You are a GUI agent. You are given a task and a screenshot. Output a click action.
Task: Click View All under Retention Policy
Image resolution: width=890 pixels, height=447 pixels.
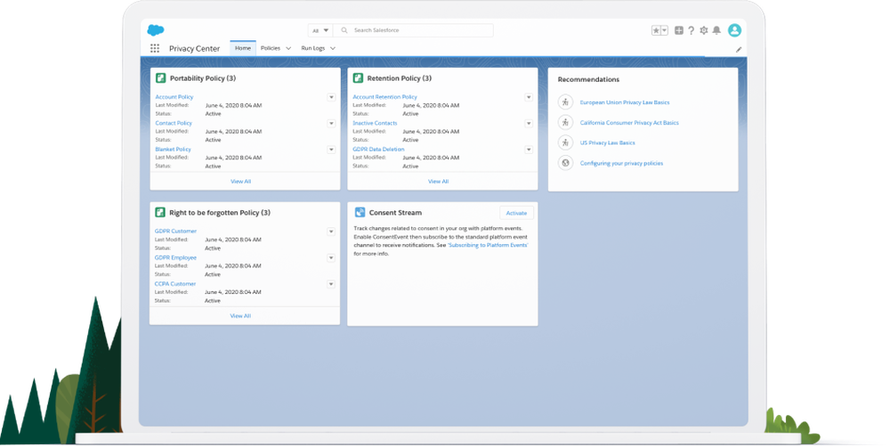[438, 181]
